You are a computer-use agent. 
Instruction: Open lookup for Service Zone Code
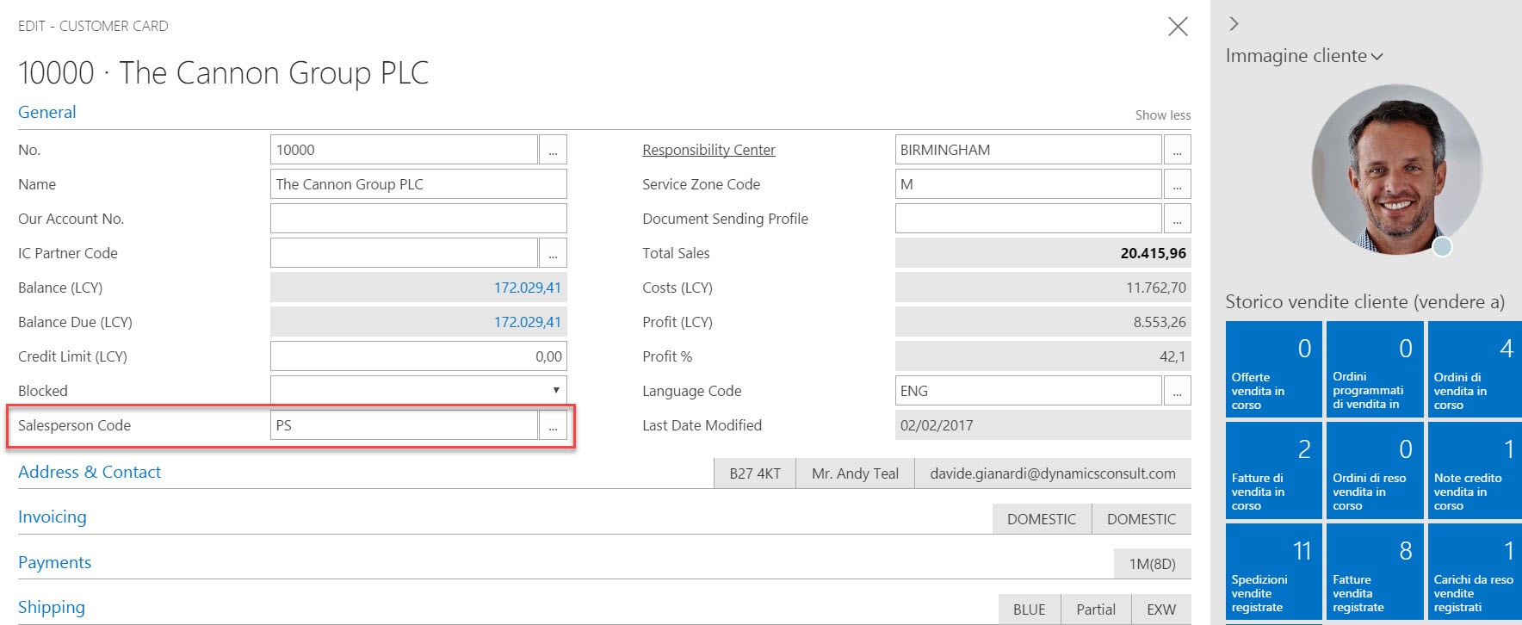click(1177, 184)
